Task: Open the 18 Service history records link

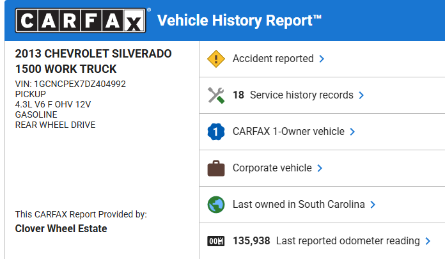Action: [x=293, y=95]
